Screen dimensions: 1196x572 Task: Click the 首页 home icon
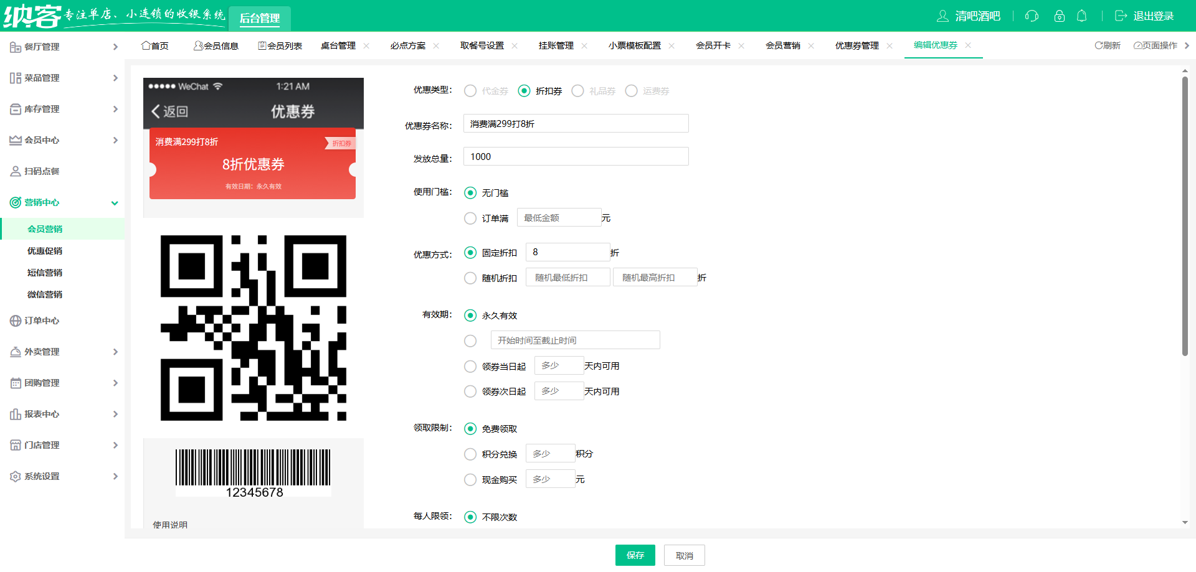point(146,45)
